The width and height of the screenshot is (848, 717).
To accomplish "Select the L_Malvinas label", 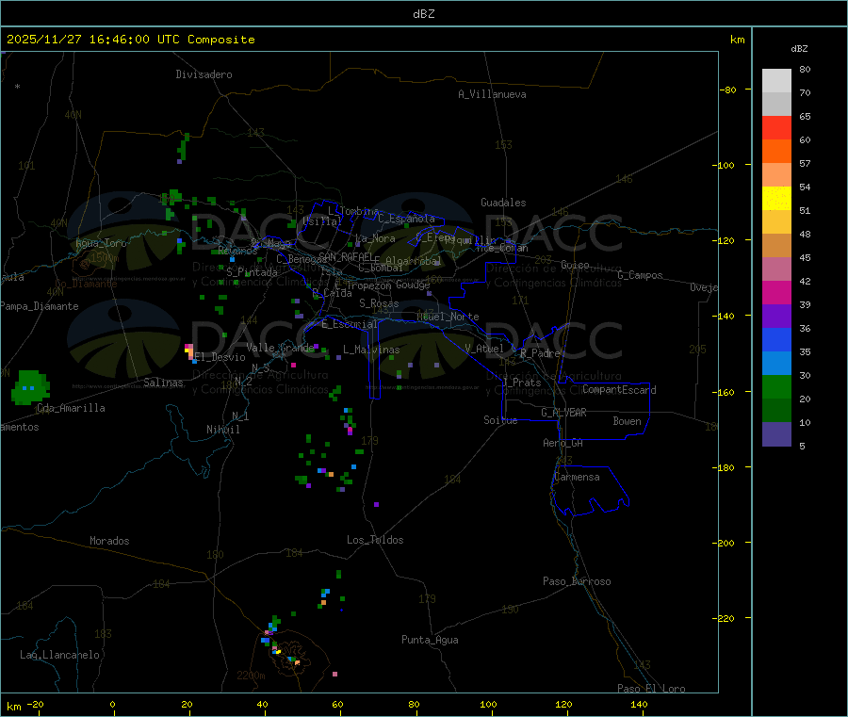I will 371,350.
